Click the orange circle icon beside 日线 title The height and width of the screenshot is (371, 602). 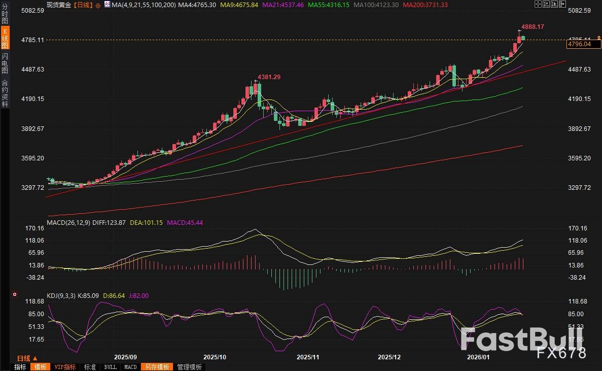pyautogui.click(x=98, y=5)
